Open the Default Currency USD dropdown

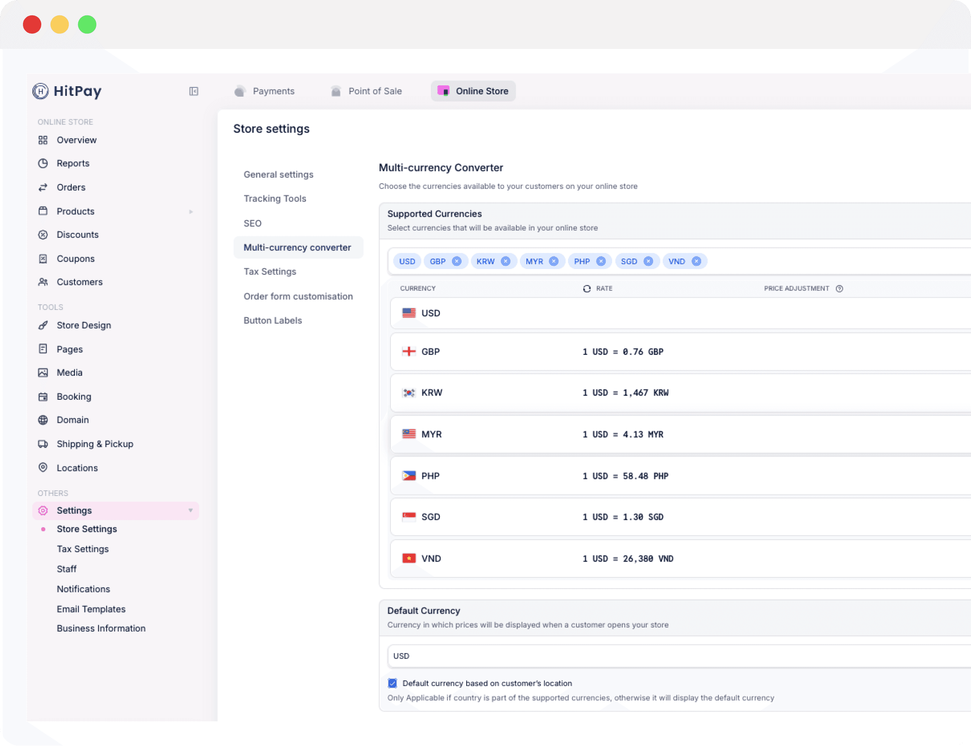(666, 656)
